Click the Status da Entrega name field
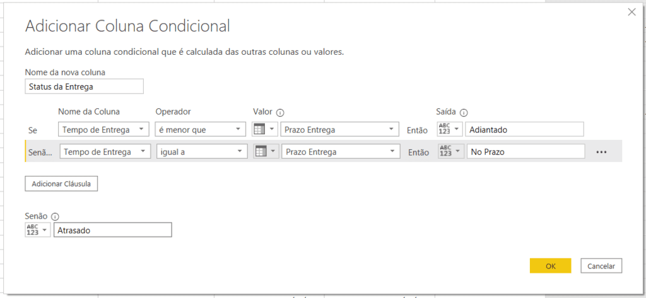 [84, 86]
